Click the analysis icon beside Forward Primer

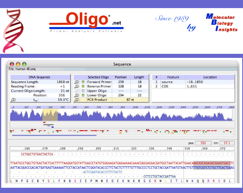point(77,82)
